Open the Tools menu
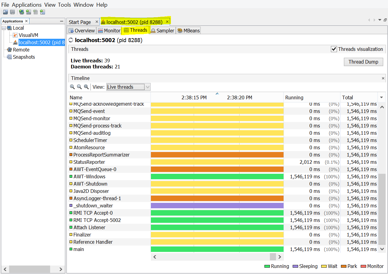Viewport: 388px width, 274px height. point(64,5)
